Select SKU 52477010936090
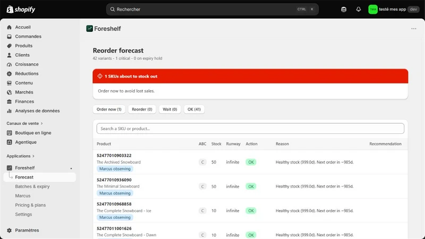The height and width of the screenshot is (239, 425). tap(114, 180)
